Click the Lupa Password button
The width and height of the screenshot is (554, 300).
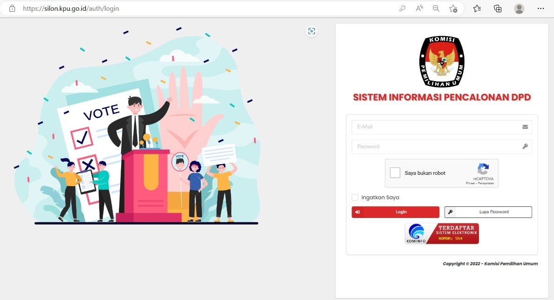click(x=488, y=212)
